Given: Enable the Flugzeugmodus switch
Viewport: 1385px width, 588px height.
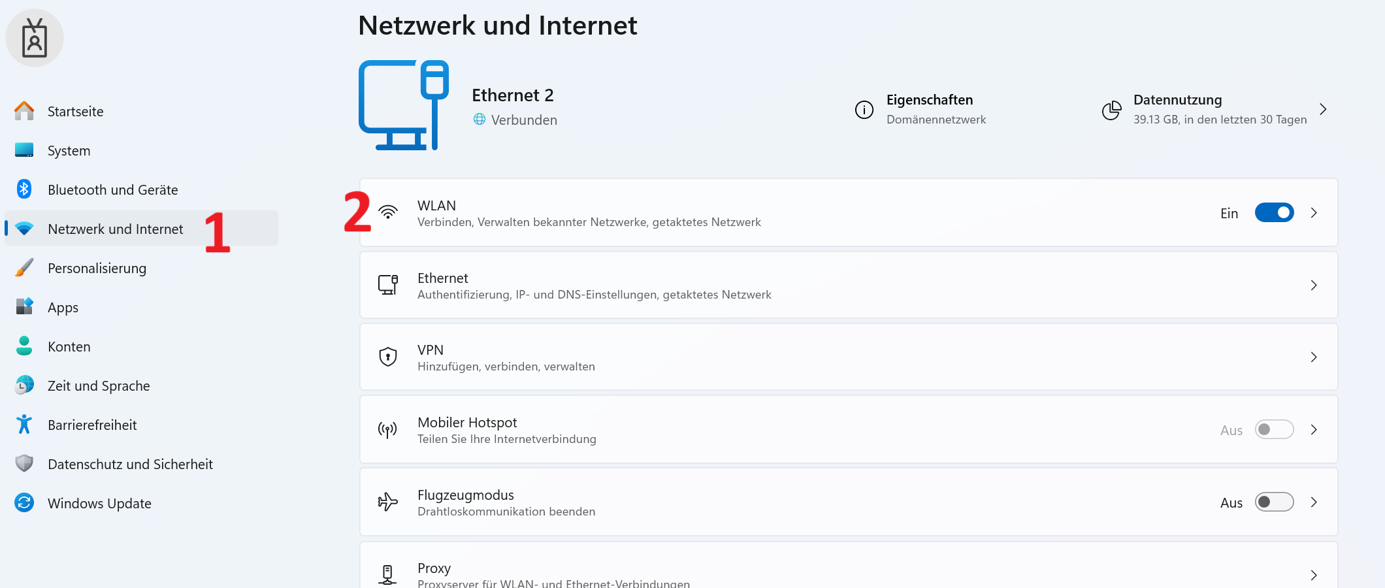Looking at the screenshot, I should click(x=1273, y=502).
